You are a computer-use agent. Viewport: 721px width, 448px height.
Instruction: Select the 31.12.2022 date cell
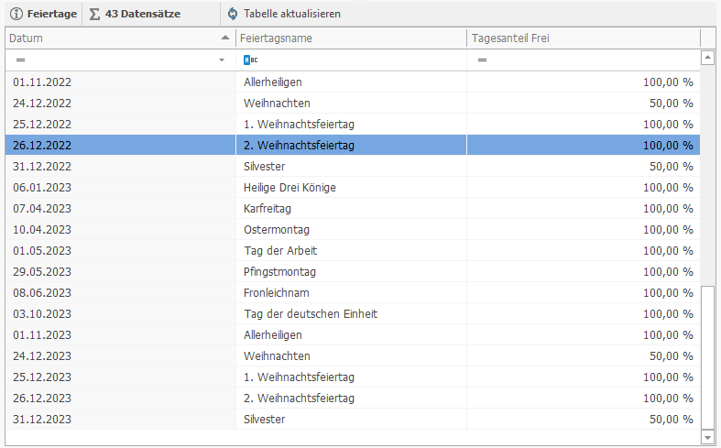coord(121,167)
